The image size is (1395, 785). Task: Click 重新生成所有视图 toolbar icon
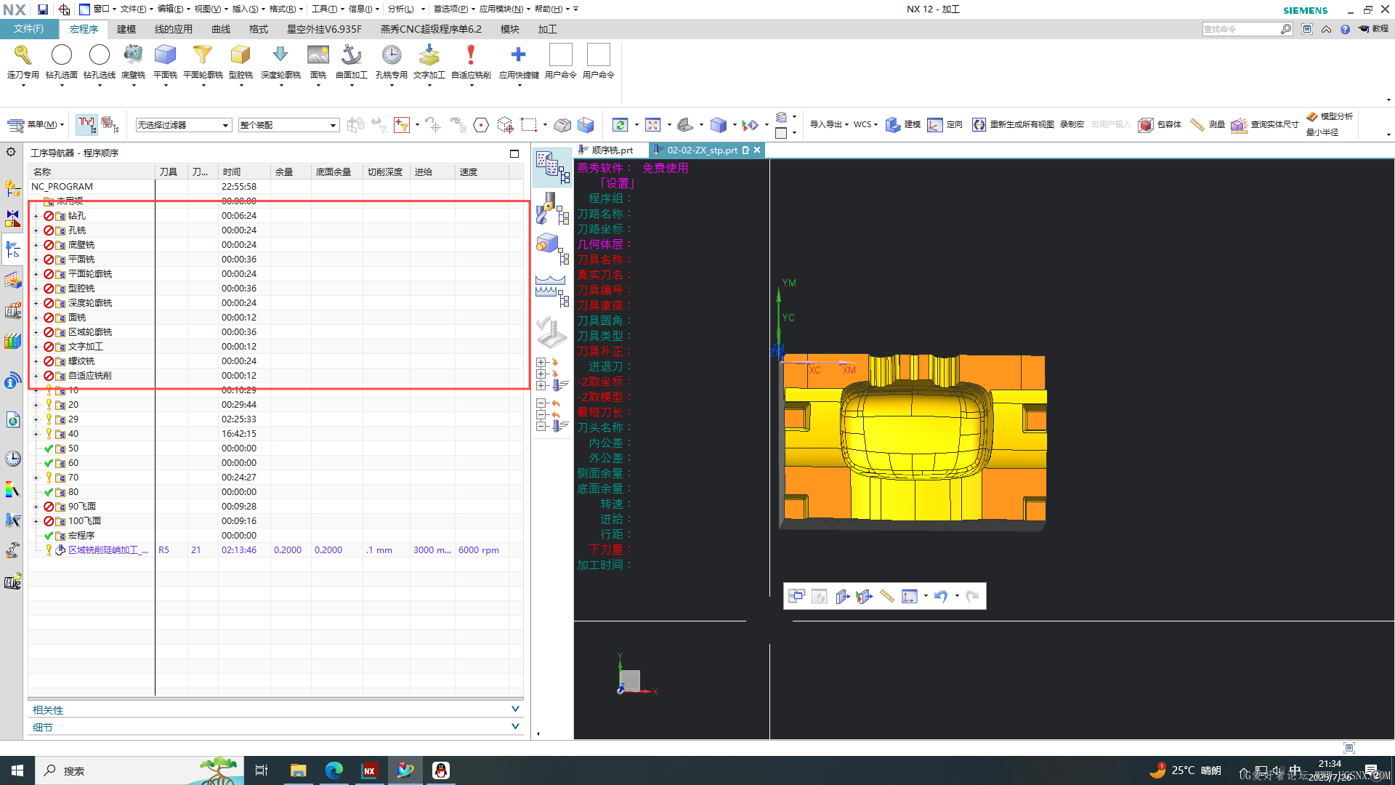(x=1013, y=124)
